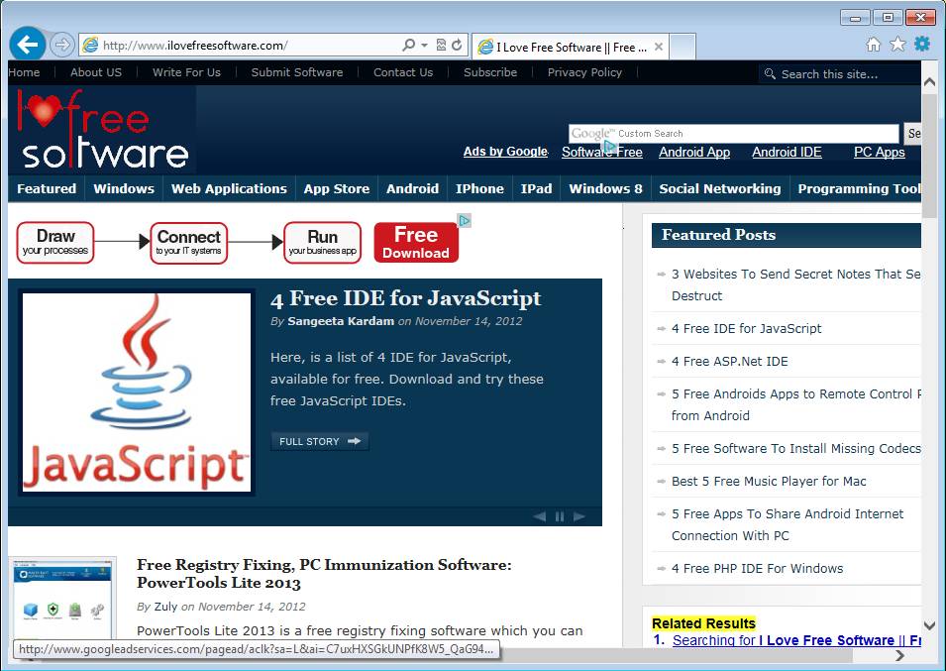Open a new blank tab
Viewport: 946px width, 671px height.
click(x=683, y=47)
